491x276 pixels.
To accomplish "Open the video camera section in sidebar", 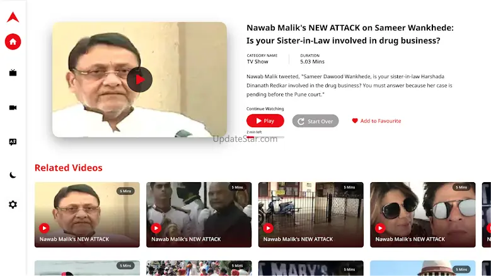I will point(13,108).
